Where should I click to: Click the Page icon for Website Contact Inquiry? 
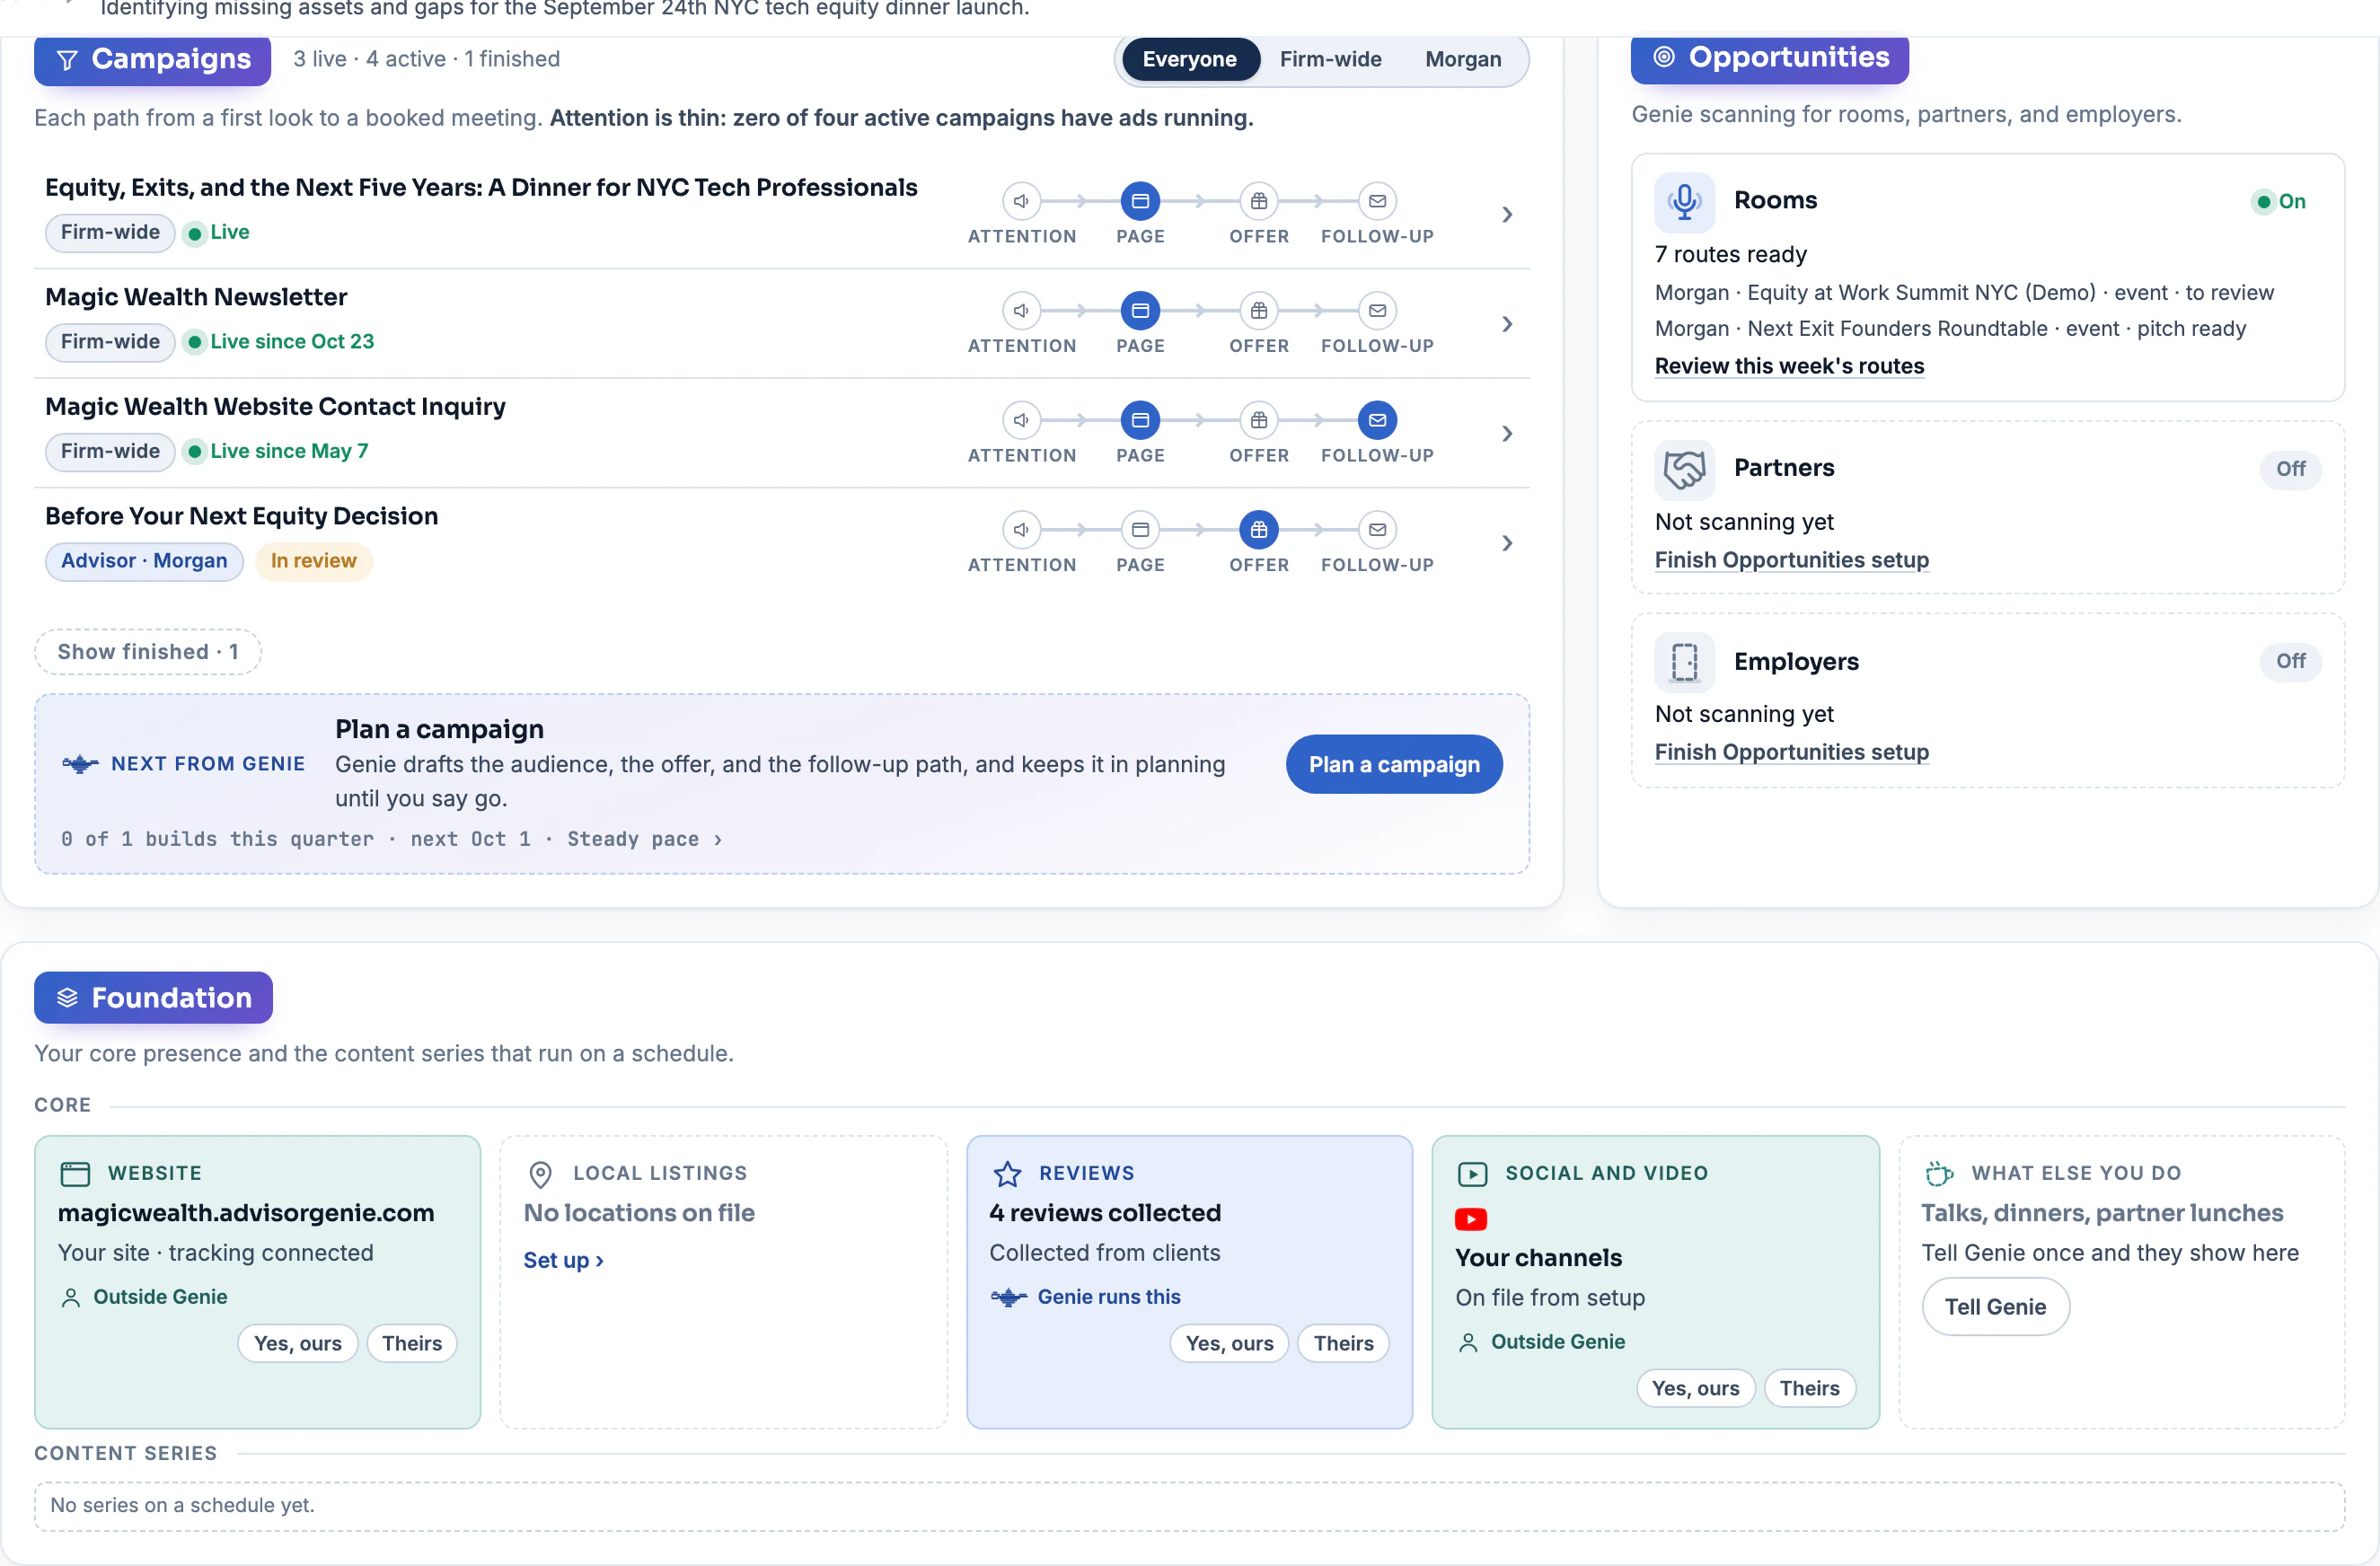pyautogui.click(x=1140, y=420)
